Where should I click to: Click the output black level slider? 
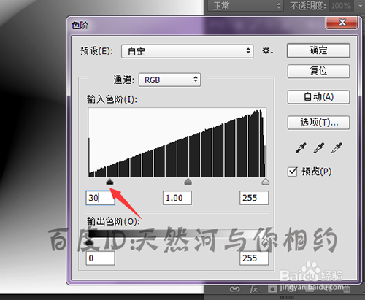(x=89, y=242)
